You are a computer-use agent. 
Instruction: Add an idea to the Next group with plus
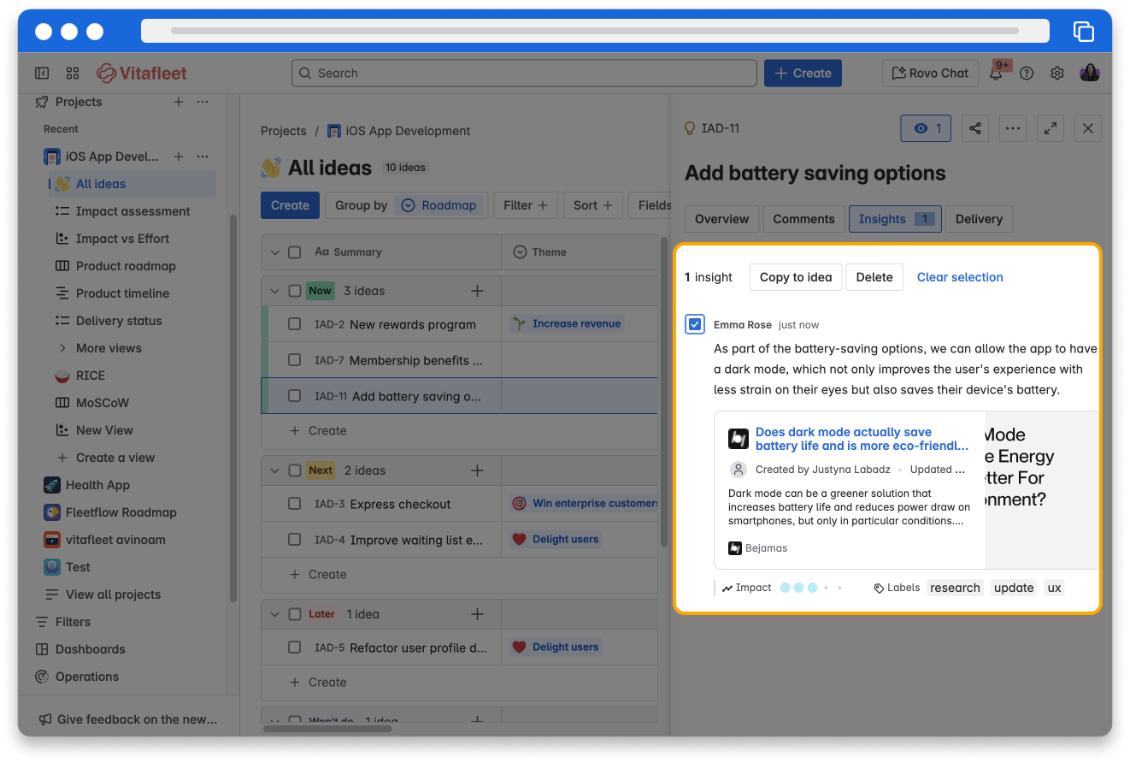click(x=478, y=470)
